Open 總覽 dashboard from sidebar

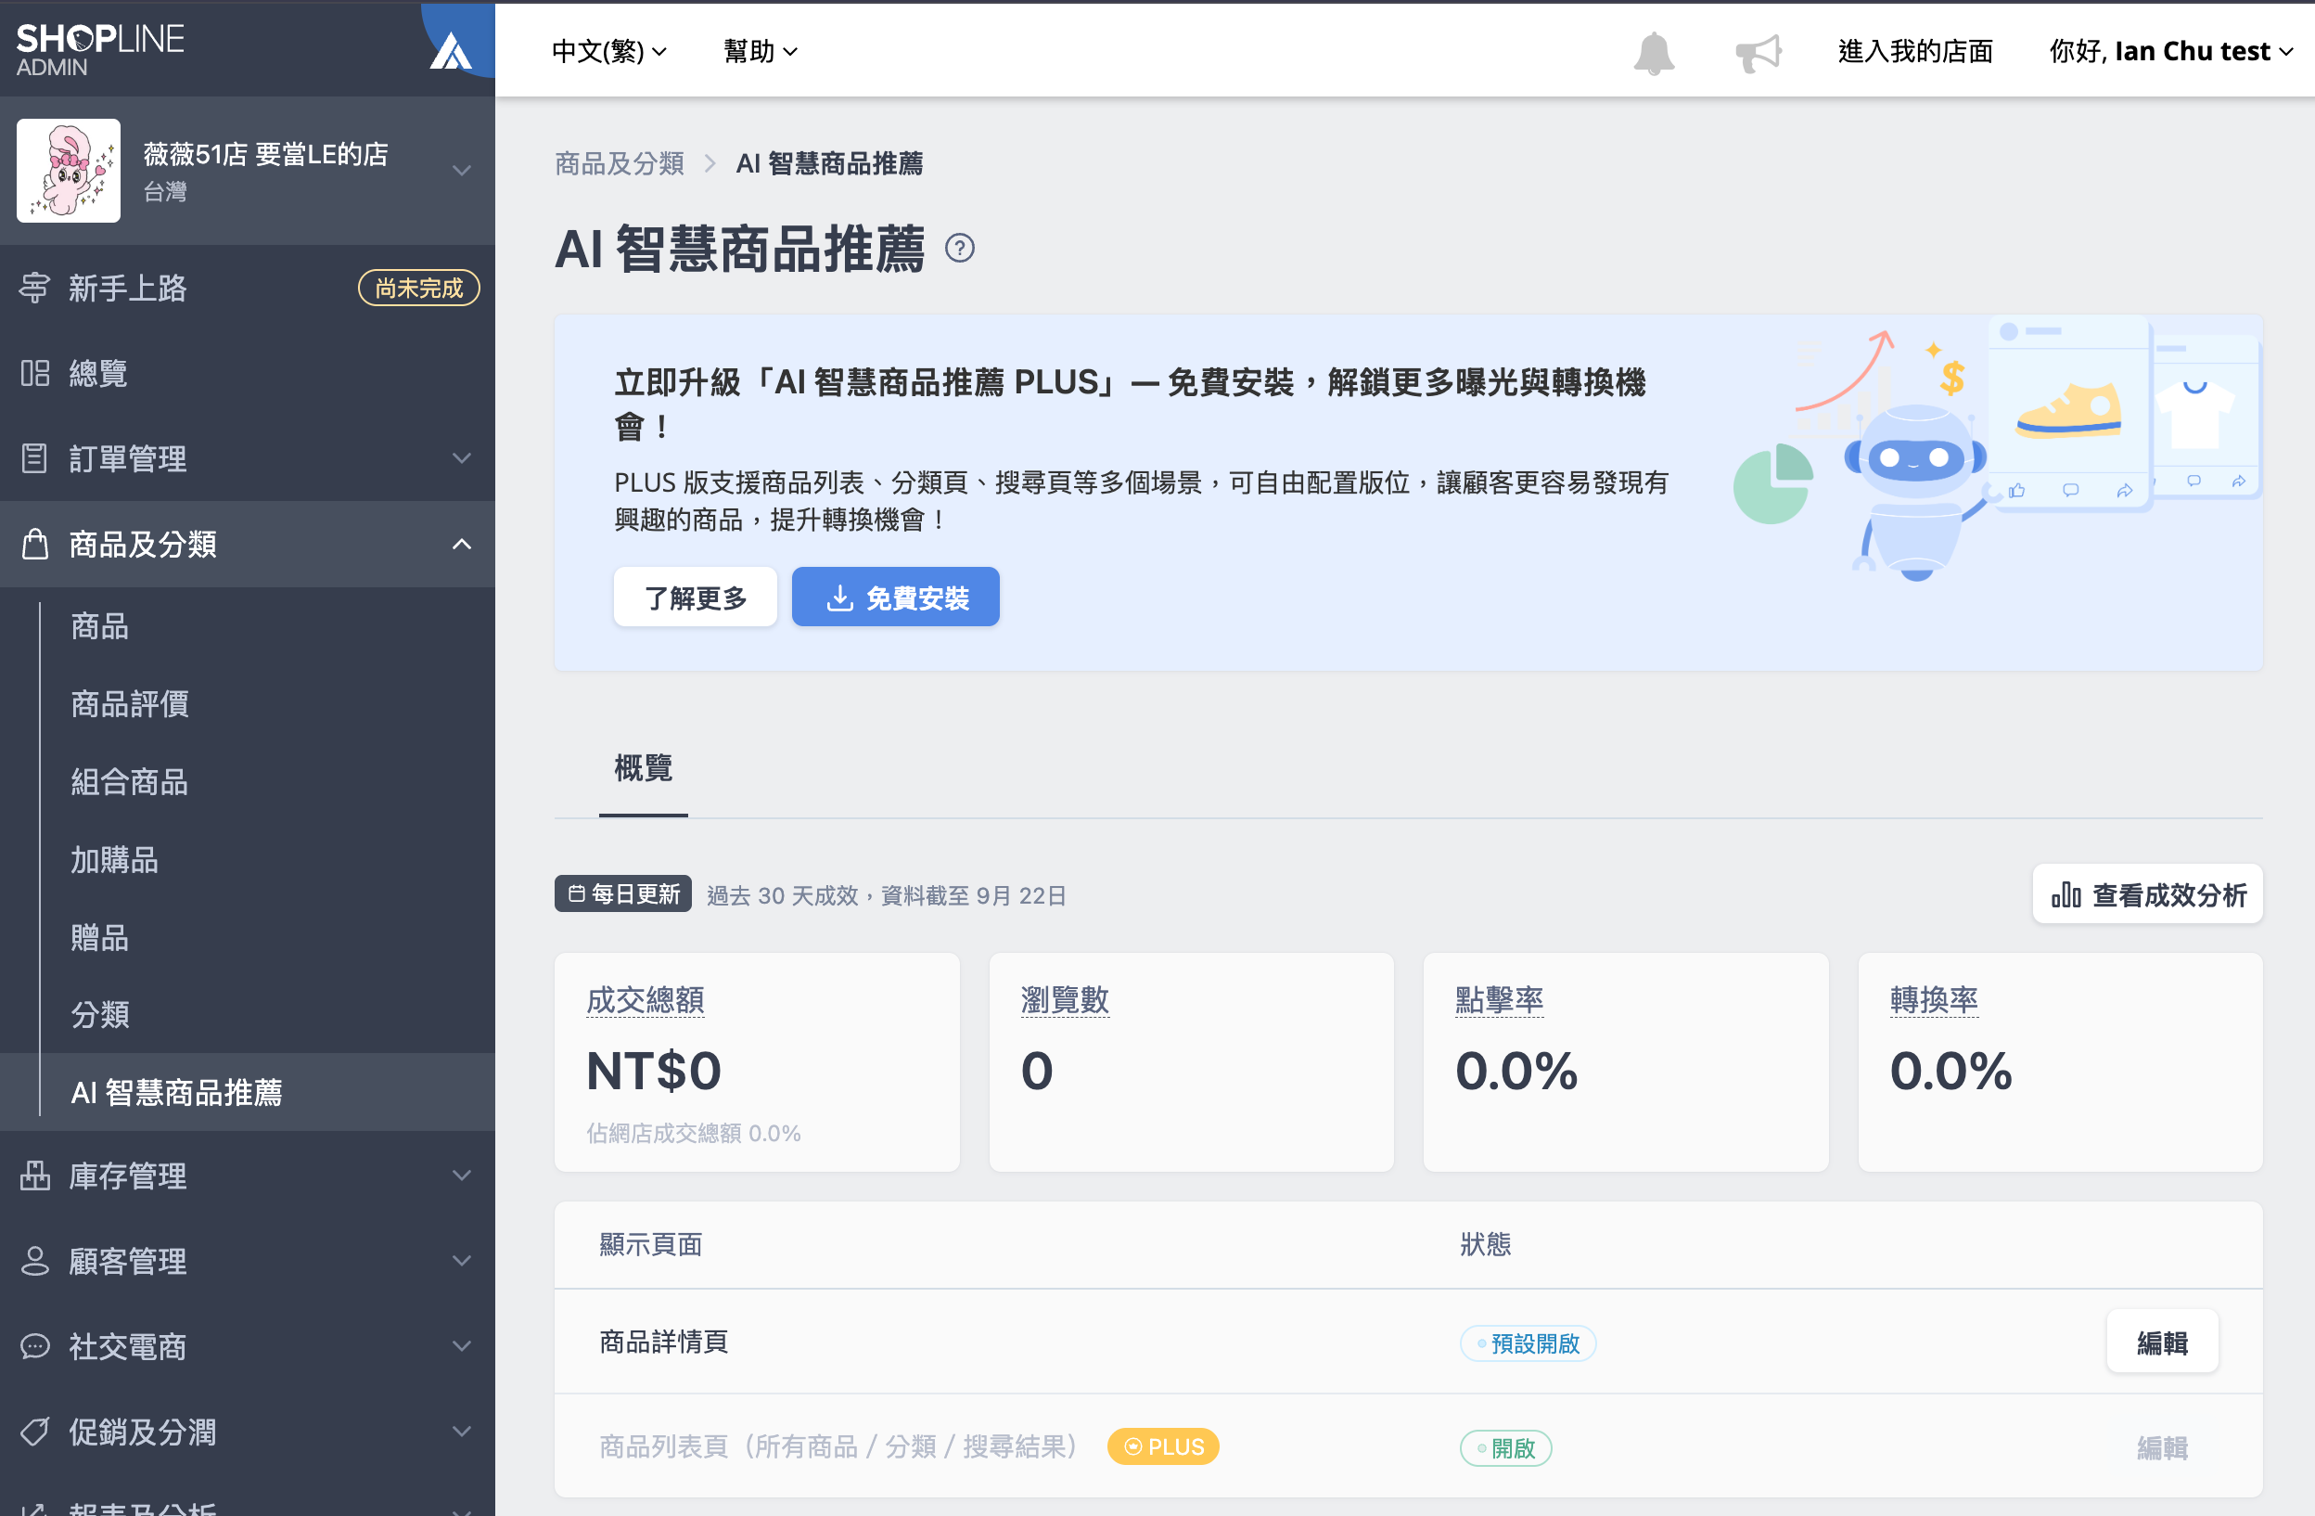coord(98,373)
